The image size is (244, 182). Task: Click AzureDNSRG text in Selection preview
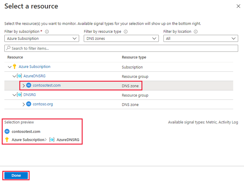click(68, 140)
